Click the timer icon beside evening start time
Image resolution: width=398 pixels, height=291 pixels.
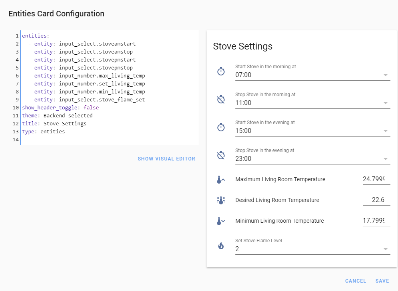(221, 127)
